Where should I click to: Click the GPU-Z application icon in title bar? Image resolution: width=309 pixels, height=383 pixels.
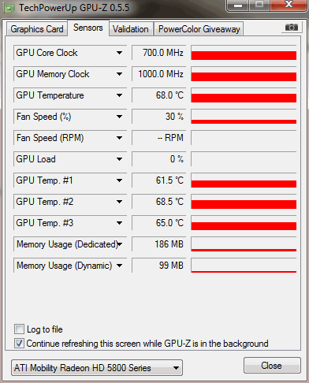(9, 8)
